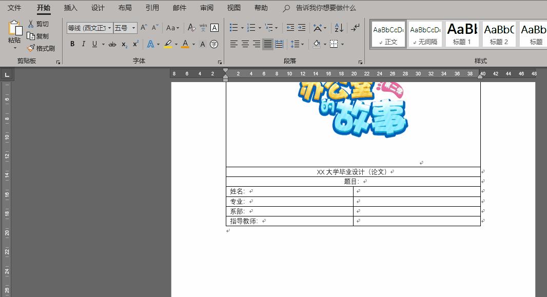Enable center text alignment
The image size is (547, 297).
coord(245,44)
